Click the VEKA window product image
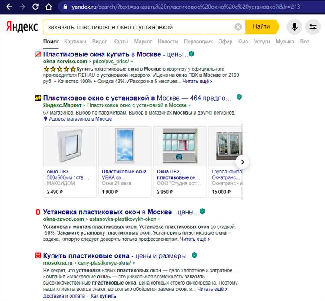 click(125, 146)
